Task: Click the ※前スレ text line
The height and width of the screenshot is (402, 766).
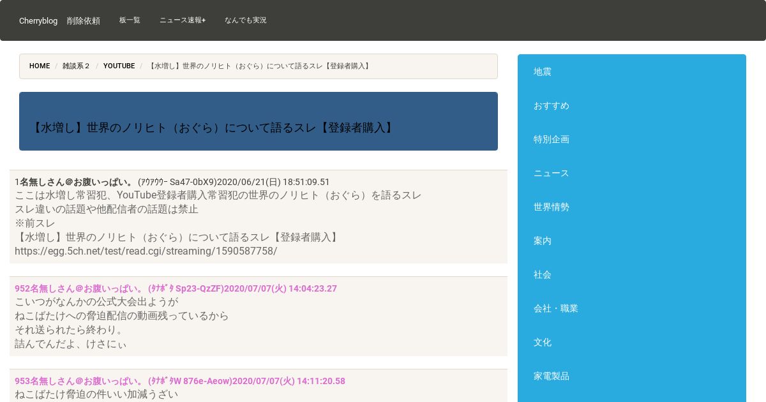Action: (35, 223)
